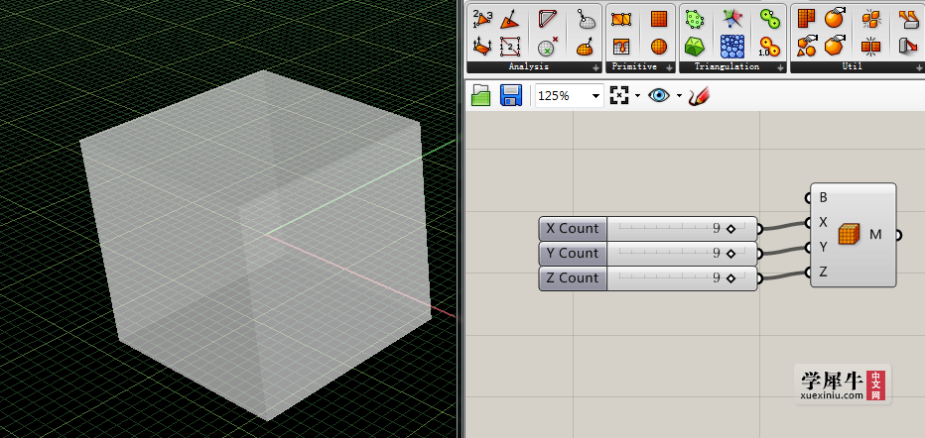Activate the red Sketch pencil tool
The height and width of the screenshot is (438, 925).
(699, 95)
